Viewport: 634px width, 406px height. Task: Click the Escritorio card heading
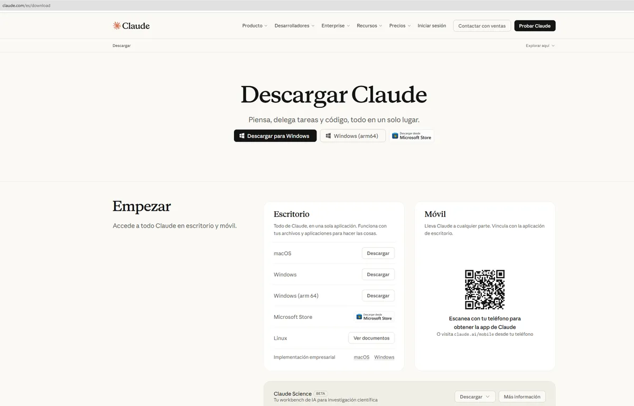tap(292, 214)
